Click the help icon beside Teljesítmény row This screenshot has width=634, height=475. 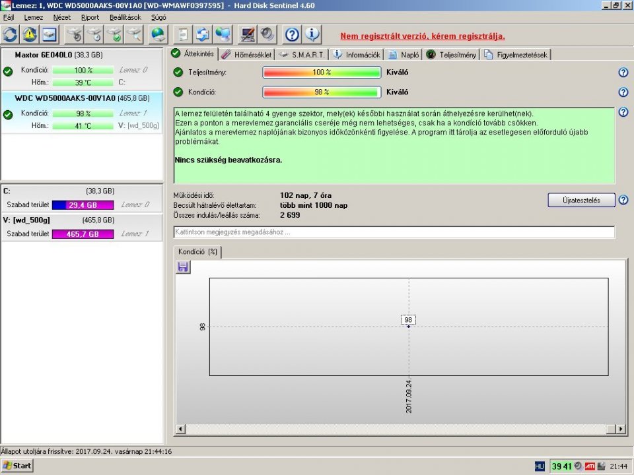[x=623, y=73]
